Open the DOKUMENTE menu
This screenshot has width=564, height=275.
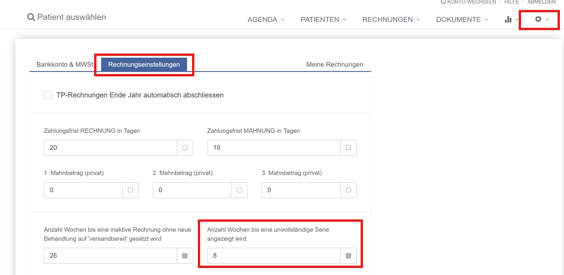click(x=459, y=20)
